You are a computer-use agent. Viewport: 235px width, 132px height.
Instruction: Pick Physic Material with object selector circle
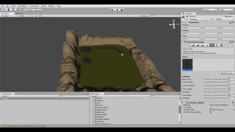click(x=234, y=105)
